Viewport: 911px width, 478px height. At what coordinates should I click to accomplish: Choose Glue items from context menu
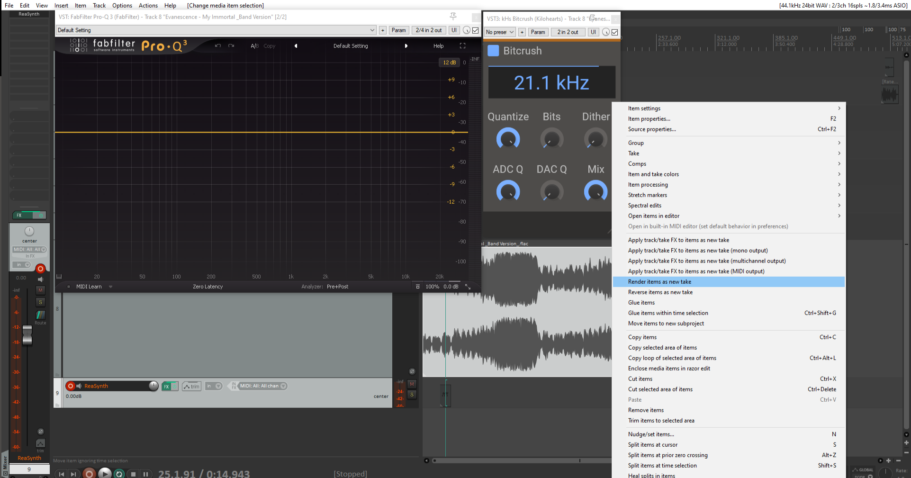point(729,303)
